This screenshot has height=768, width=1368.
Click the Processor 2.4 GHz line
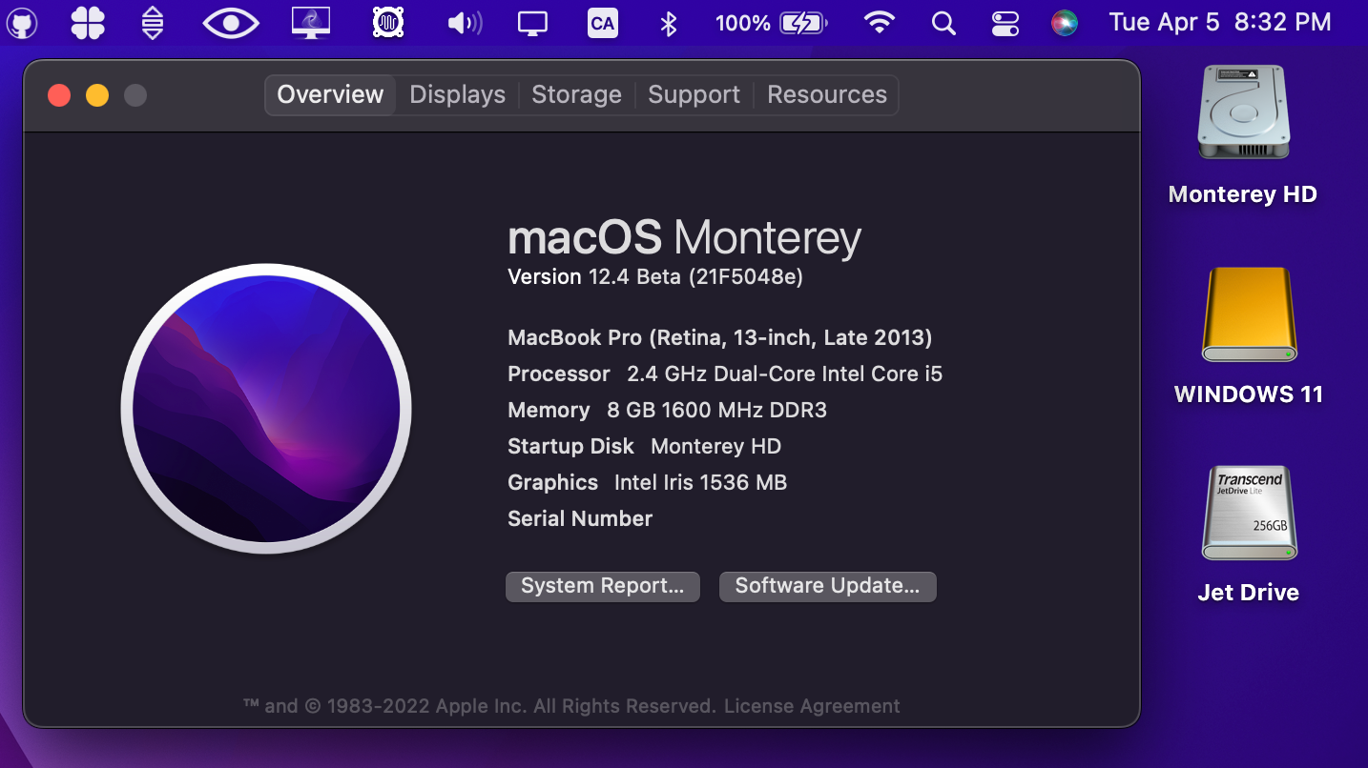[725, 374]
